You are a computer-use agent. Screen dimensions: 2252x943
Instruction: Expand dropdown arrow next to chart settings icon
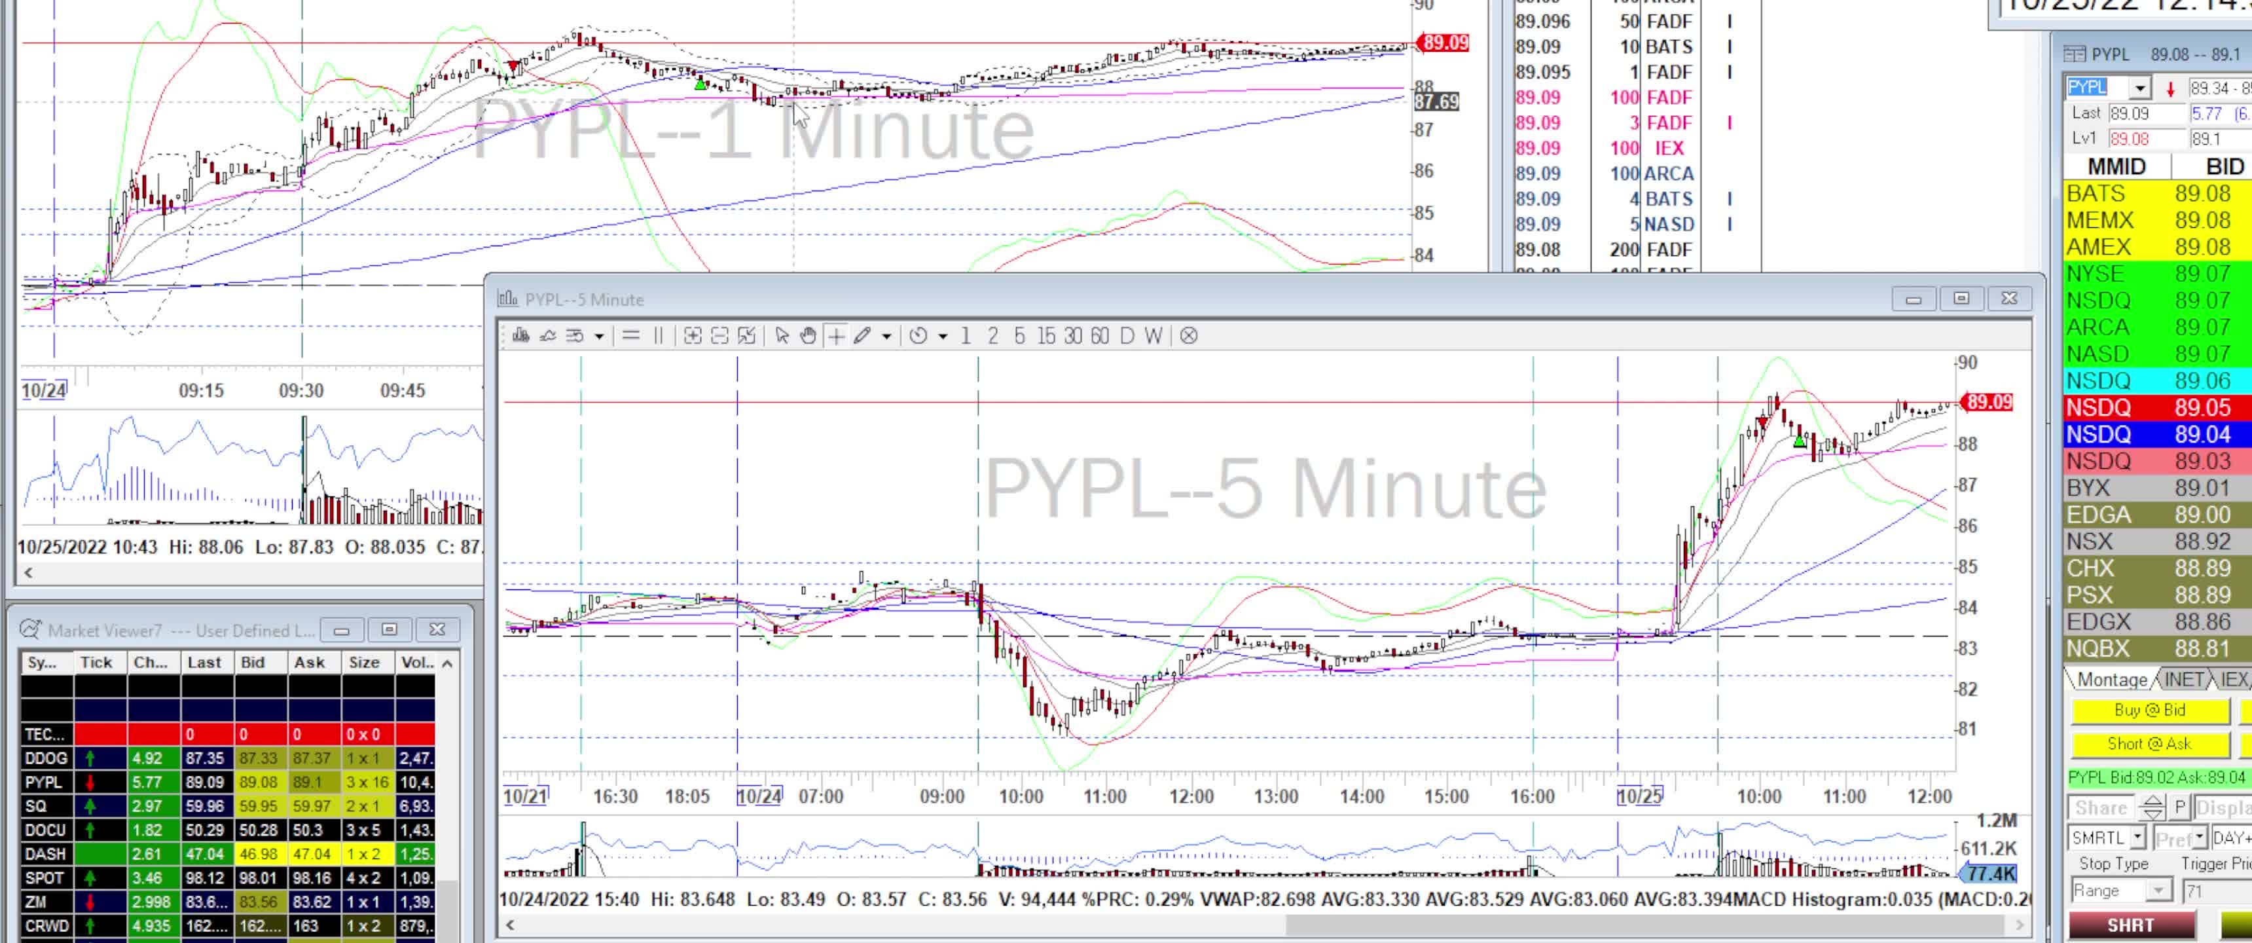(599, 336)
